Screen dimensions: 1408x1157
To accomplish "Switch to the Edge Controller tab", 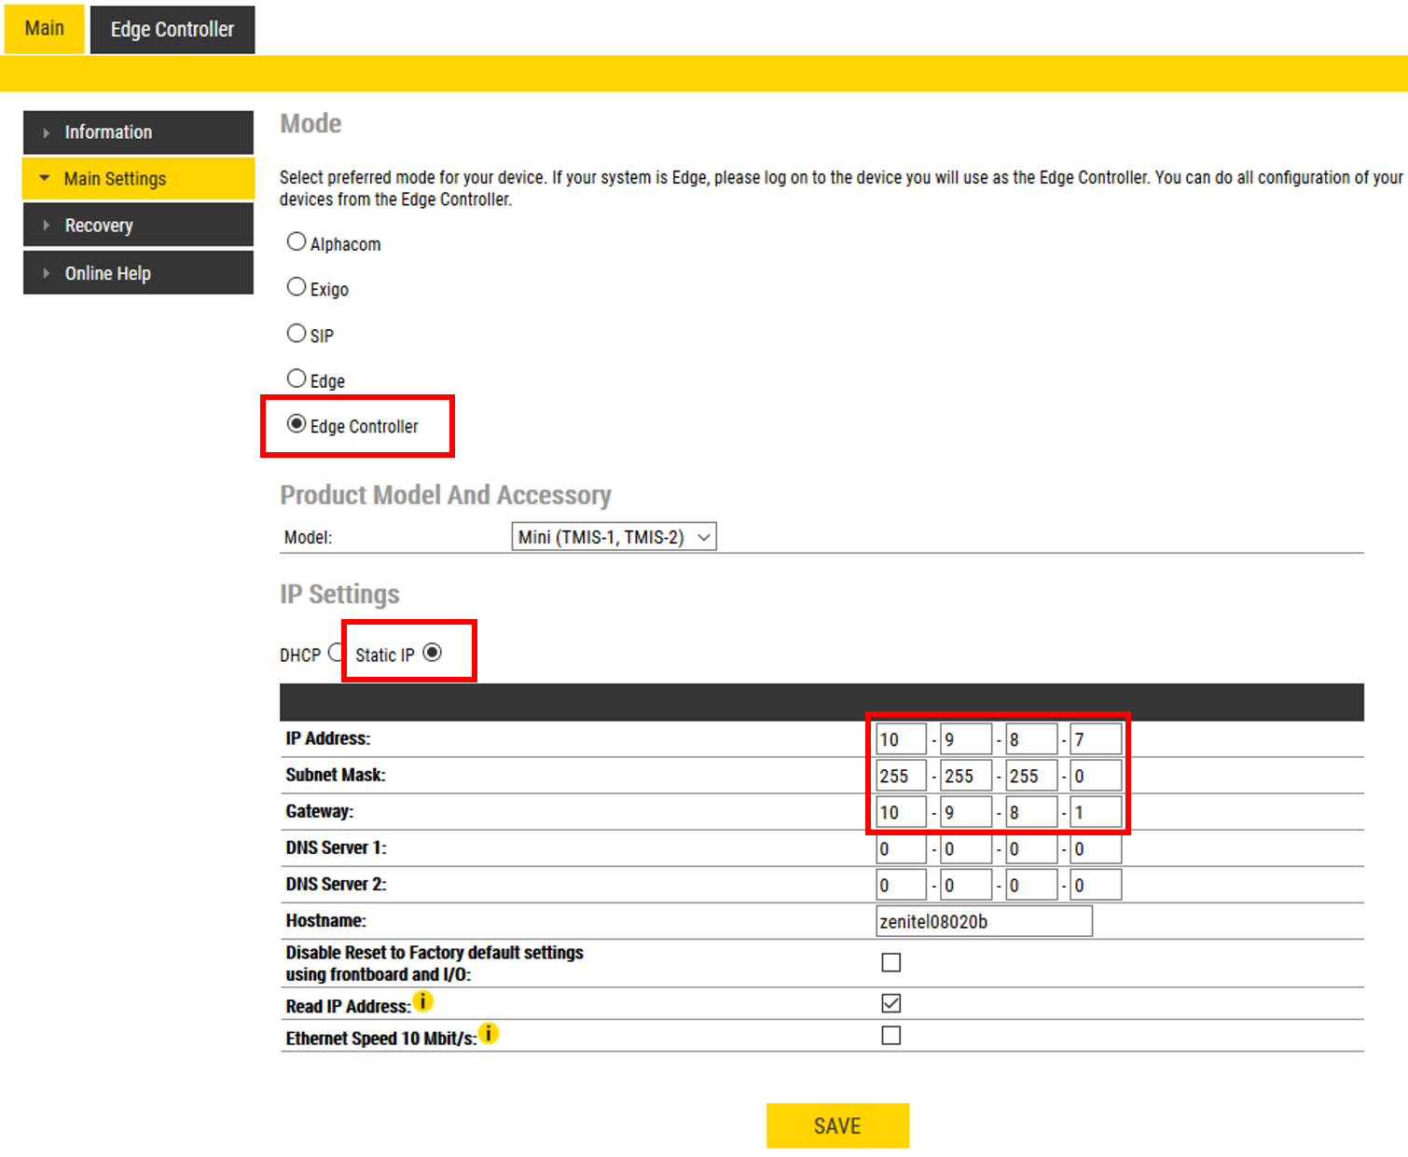I will 173,30.
